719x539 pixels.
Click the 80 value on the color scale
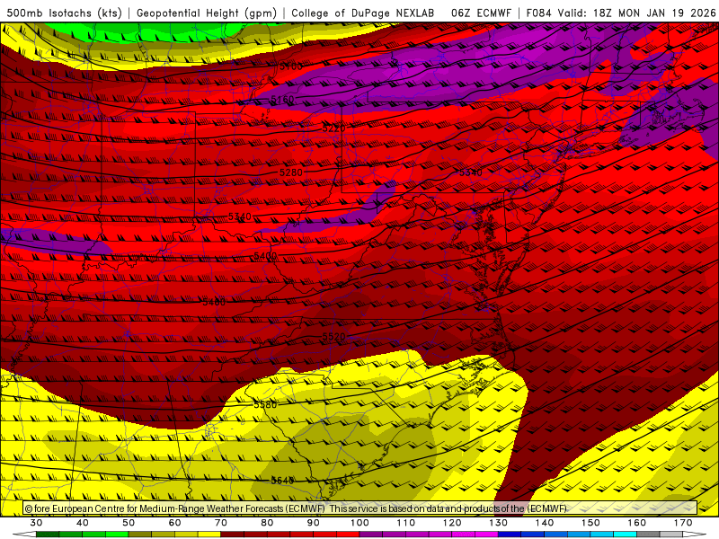(x=267, y=523)
